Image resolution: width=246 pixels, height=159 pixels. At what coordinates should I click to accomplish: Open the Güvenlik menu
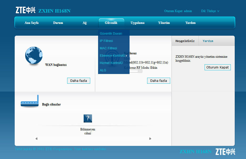pos(111,23)
